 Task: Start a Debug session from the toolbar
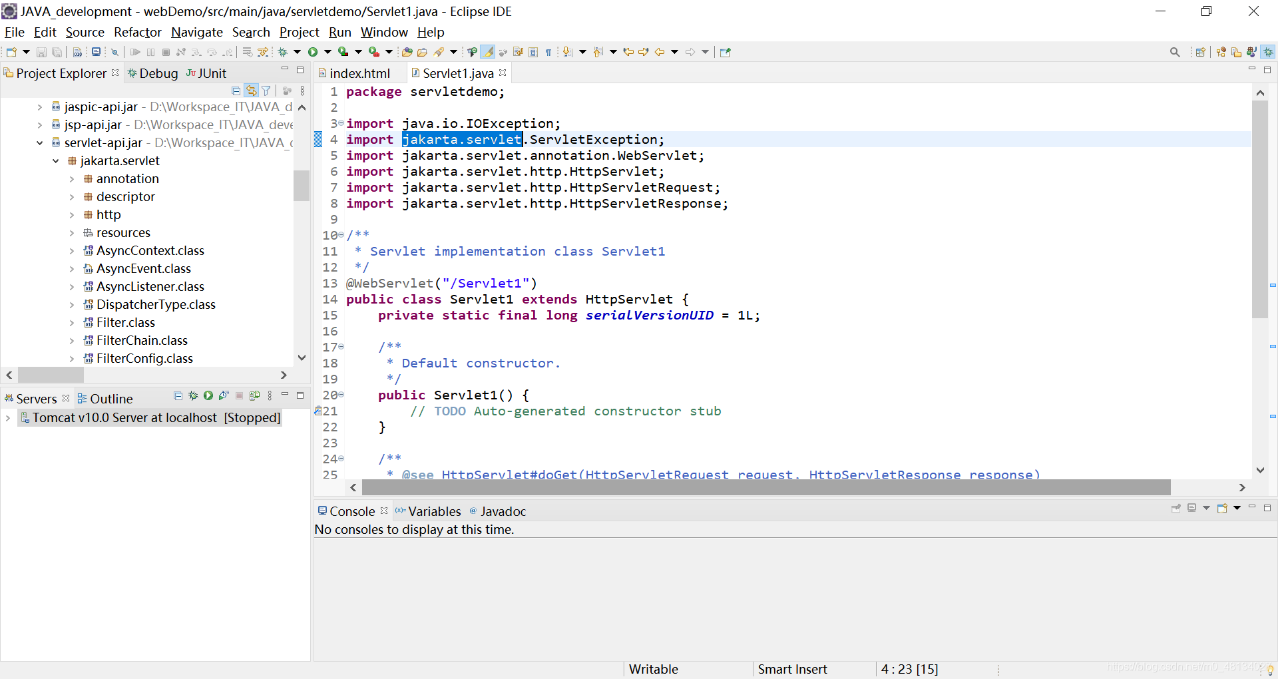point(283,51)
